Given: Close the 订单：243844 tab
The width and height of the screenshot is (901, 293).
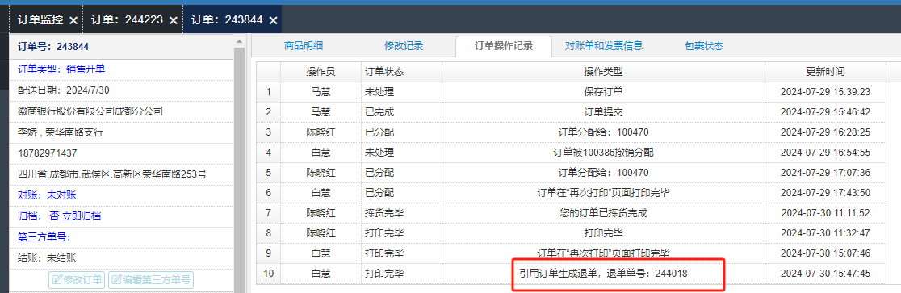Looking at the screenshot, I should pyautogui.click(x=273, y=20).
